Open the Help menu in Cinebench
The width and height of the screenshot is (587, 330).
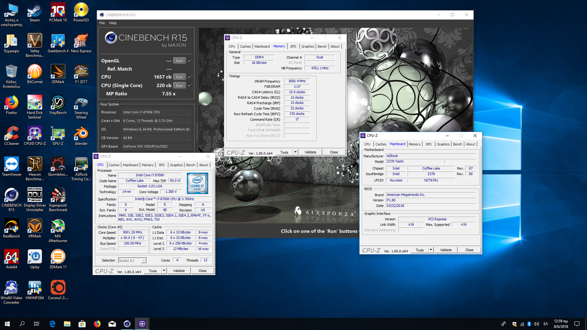[113, 23]
